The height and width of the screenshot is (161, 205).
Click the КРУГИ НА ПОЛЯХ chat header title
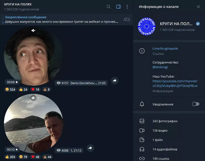18,4
